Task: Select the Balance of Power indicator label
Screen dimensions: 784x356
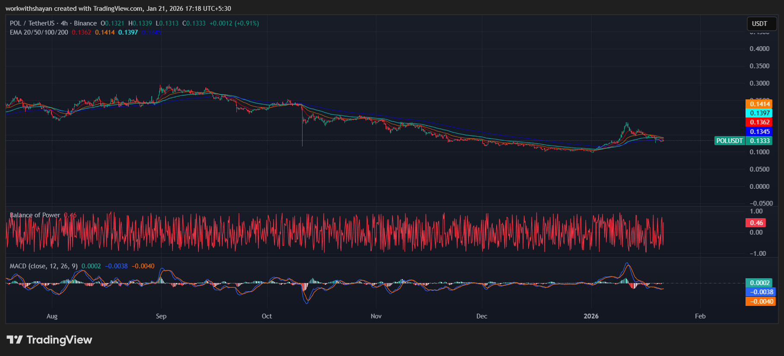Action: click(35, 215)
